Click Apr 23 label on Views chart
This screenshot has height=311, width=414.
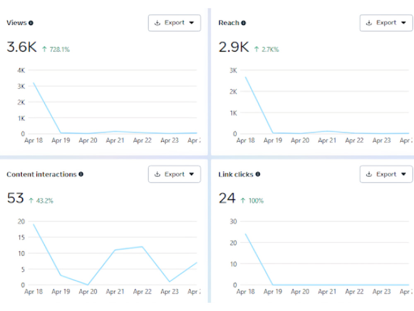[169, 141]
